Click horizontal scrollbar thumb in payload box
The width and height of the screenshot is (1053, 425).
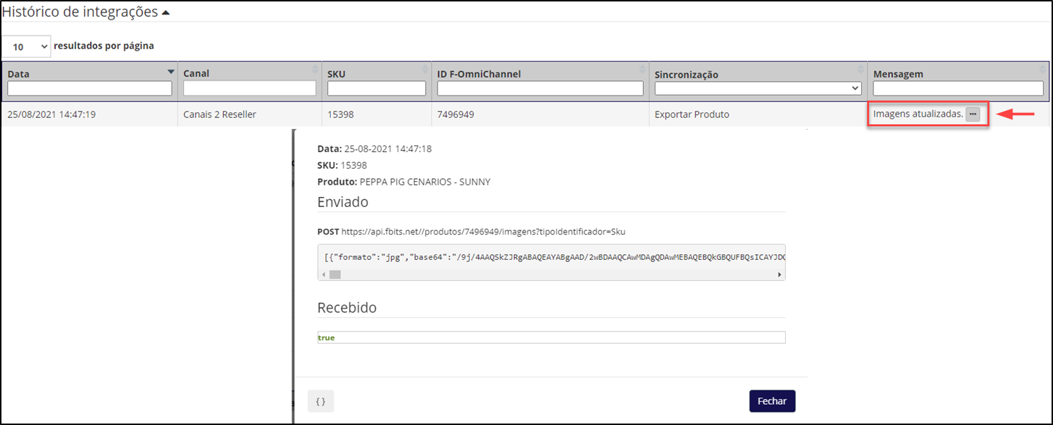[x=335, y=275]
